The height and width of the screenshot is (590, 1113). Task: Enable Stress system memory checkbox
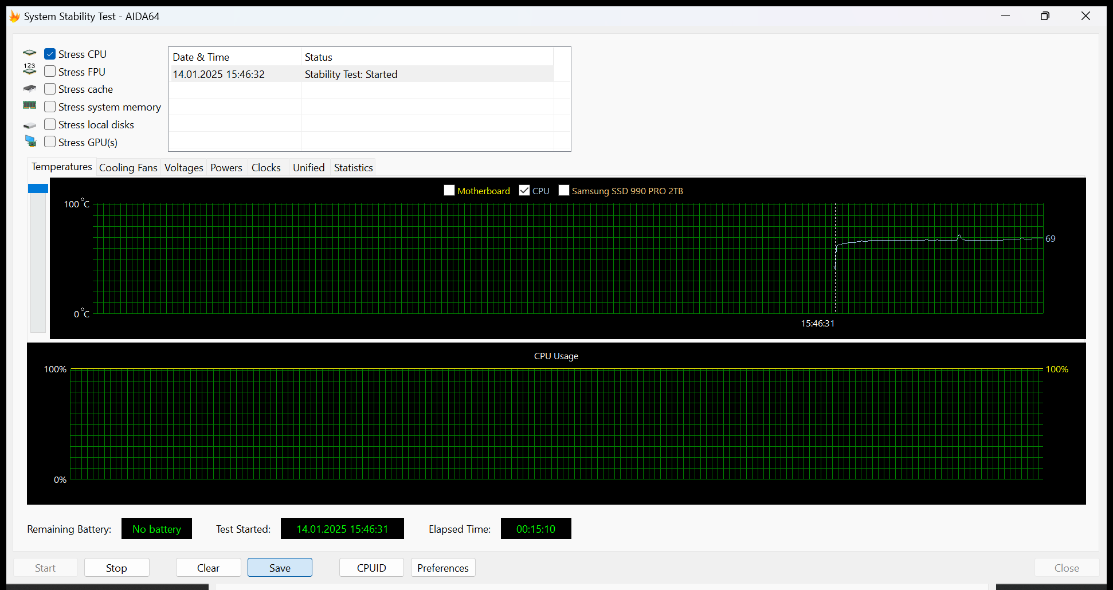(50, 107)
